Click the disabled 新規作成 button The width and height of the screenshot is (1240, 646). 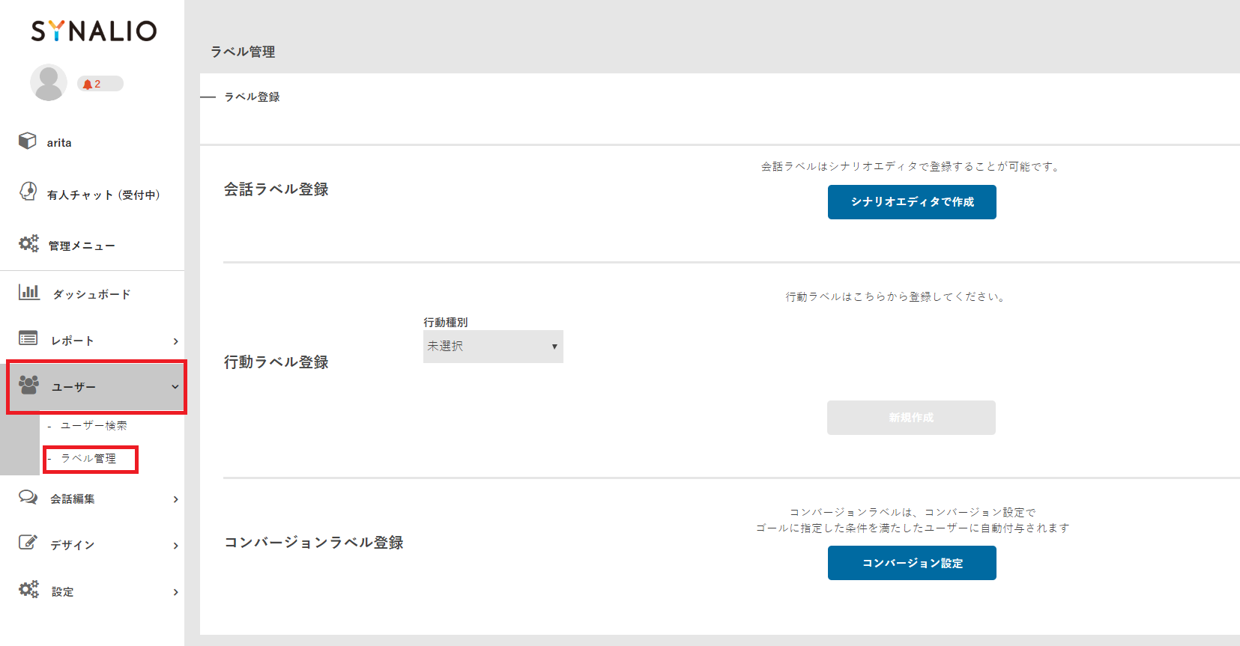[x=911, y=418]
